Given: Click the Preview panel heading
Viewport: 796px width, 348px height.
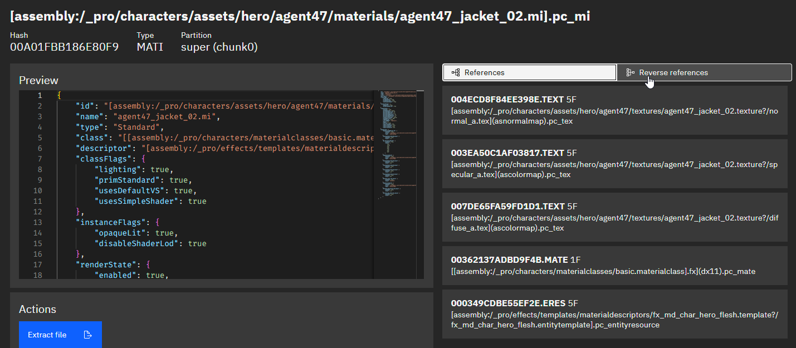Looking at the screenshot, I should pyautogui.click(x=38, y=80).
